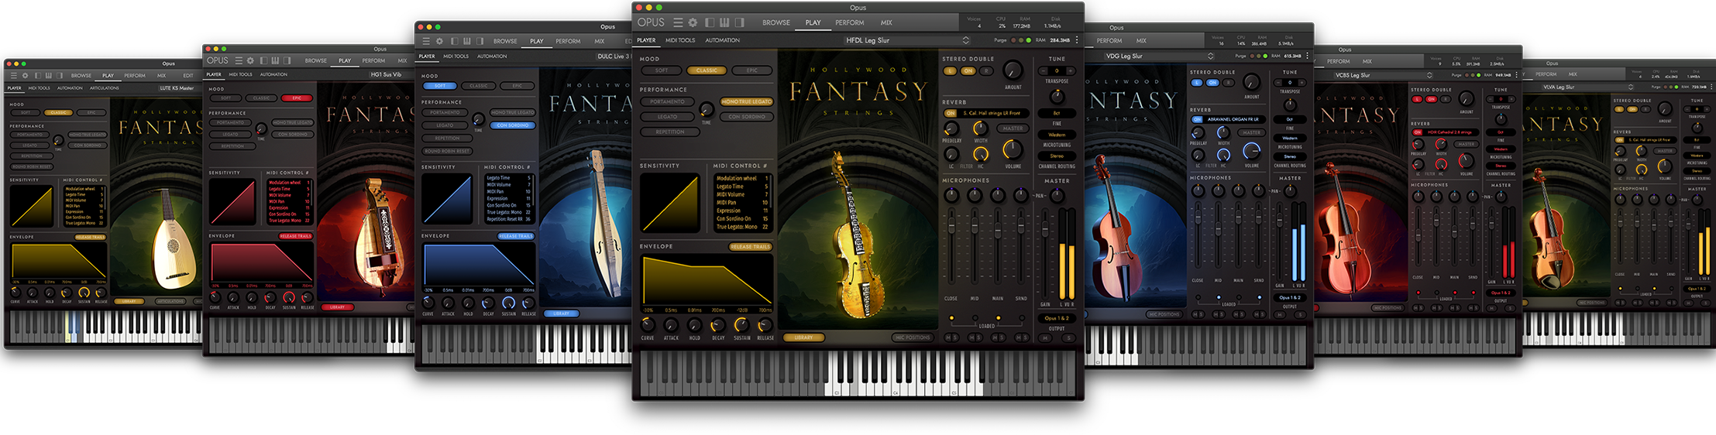Open Opus 1 & 2 output dropdown in HFDL window
1716x435 pixels.
click(1057, 318)
